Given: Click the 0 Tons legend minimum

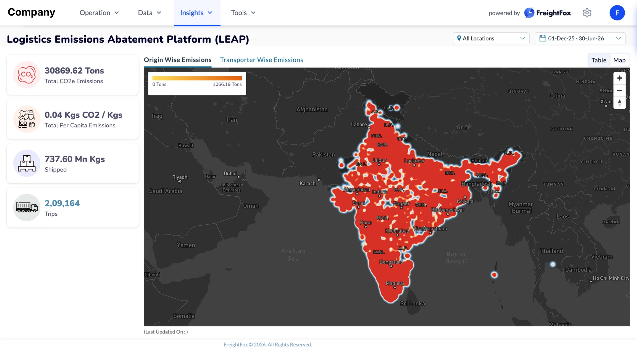Looking at the screenshot, I should (x=159, y=84).
